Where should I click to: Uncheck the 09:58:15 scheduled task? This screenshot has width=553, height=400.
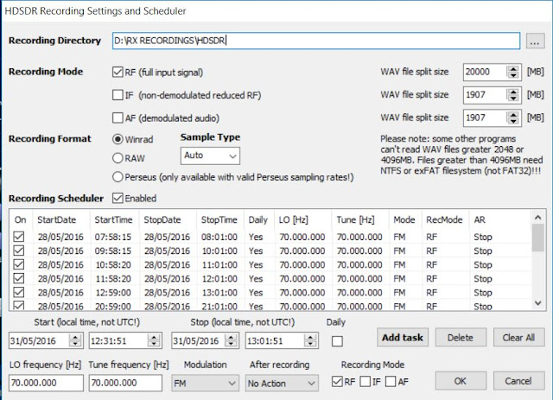19,251
